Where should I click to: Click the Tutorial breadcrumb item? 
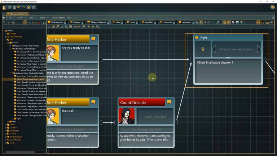(x=42, y=18)
